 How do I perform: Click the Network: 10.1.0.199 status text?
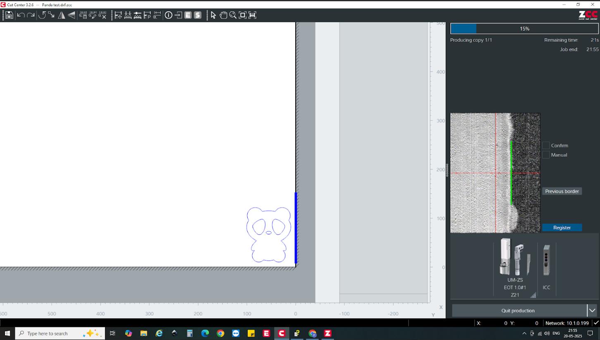point(567,323)
